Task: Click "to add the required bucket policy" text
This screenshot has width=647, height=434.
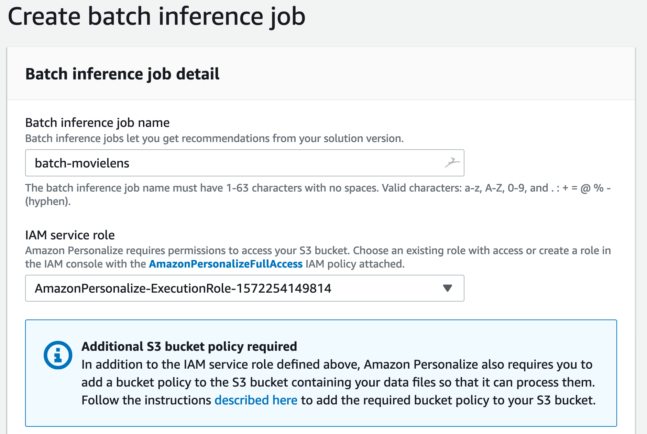Action: [446, 400]
